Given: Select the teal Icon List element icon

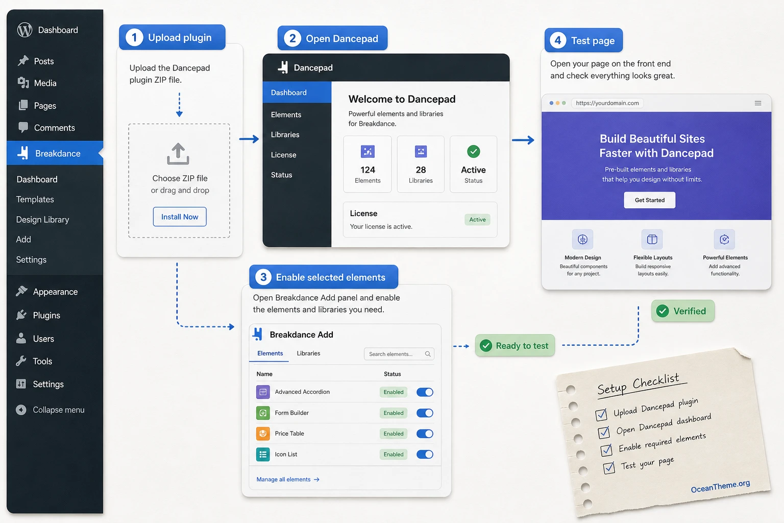Looking at the screenshot, I should pyautogui.click(x=263, y=454).
